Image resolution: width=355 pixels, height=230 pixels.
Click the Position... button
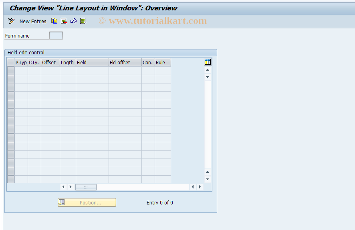[x=87, y=202]
